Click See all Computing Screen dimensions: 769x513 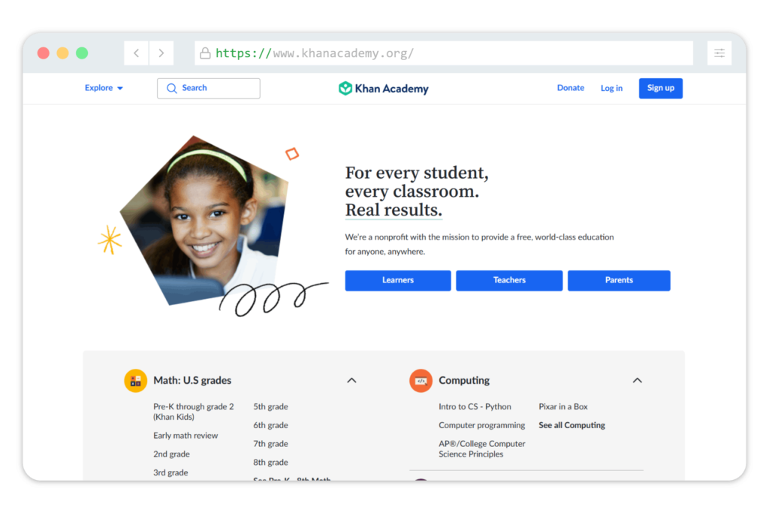coord(571,425)
